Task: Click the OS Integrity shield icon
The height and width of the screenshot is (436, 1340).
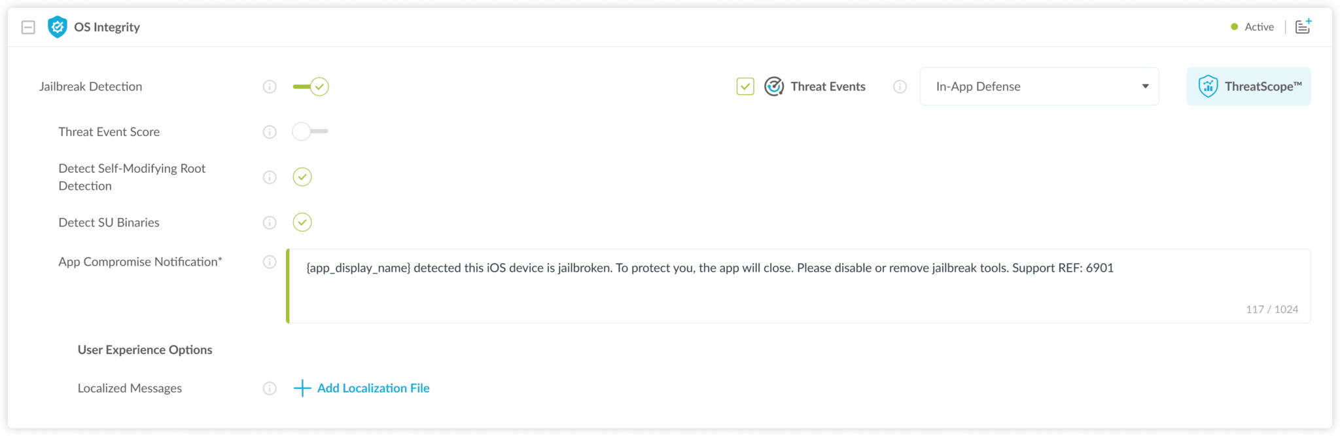Action: pyautogui.click(x=58, y=27)
